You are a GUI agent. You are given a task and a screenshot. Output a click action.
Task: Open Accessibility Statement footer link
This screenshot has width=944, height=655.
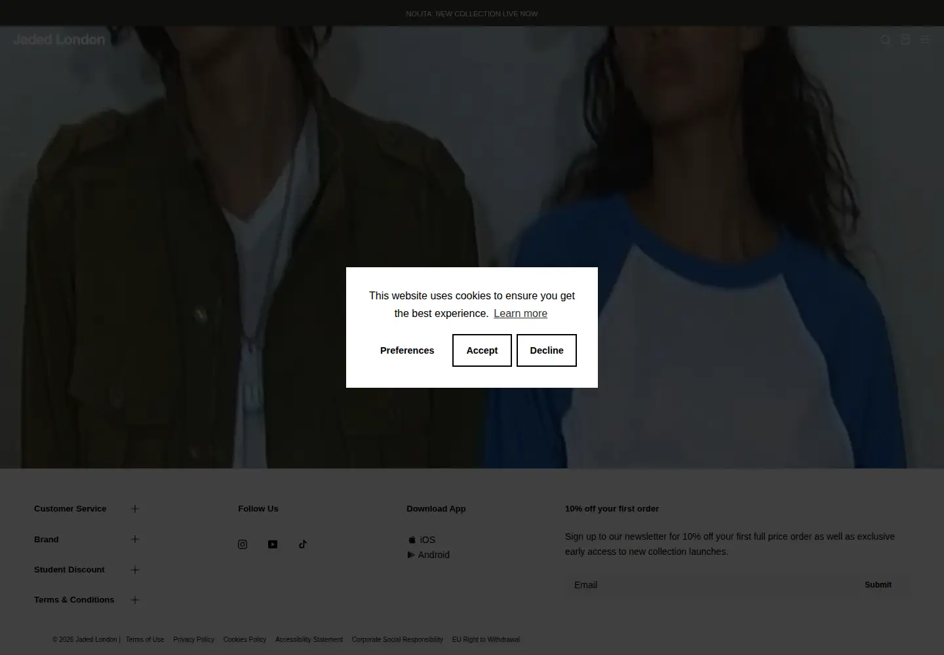[309, 640]
